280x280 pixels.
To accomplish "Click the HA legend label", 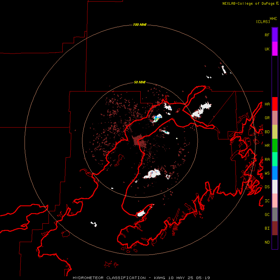I will pos(267,104).
